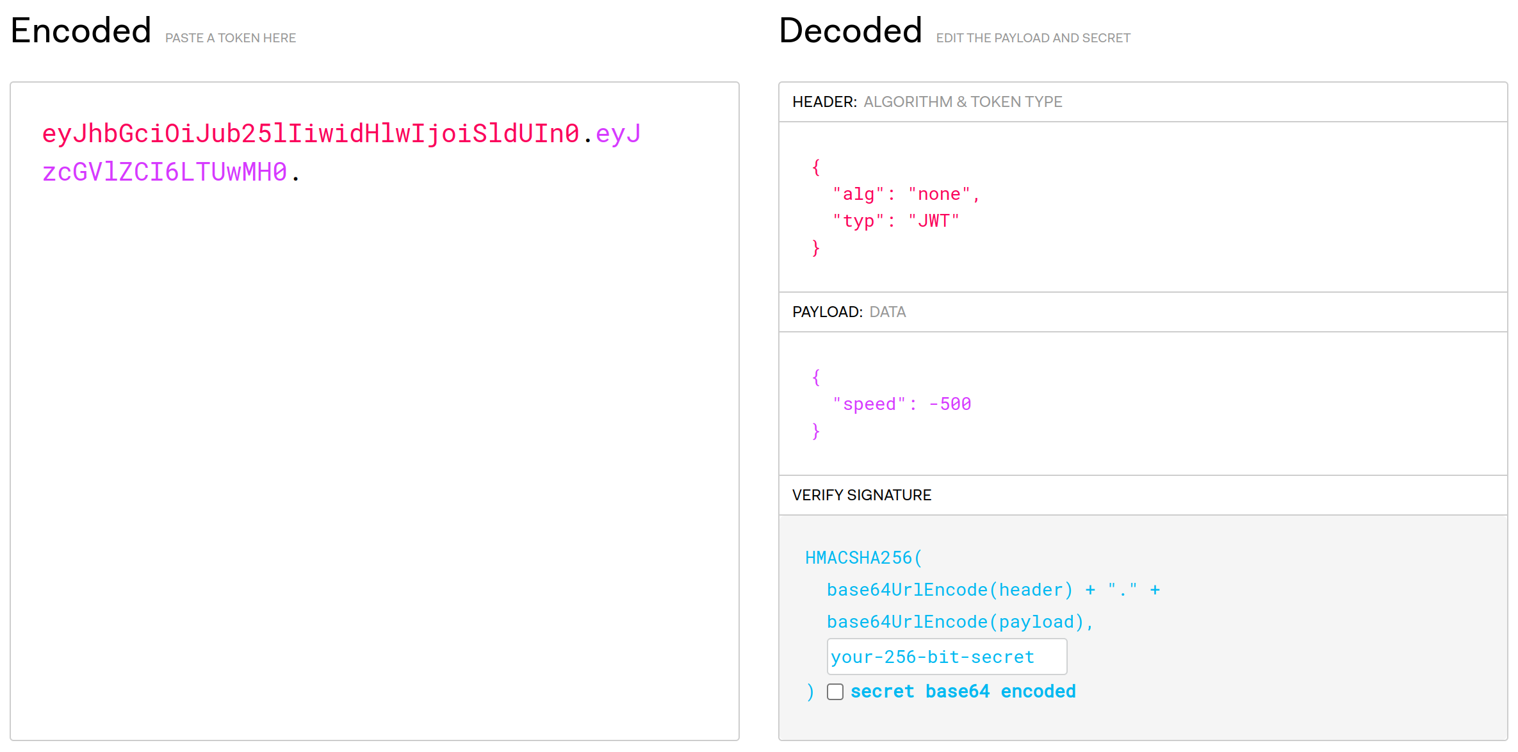1518x752 pixels.
Task: Click the Decoded heading
Action: coord(851,31)
